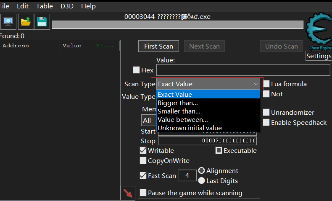This screenshot has height=201, width=332.
Task: Select Value between... scan type
Action: pos(208,120)
